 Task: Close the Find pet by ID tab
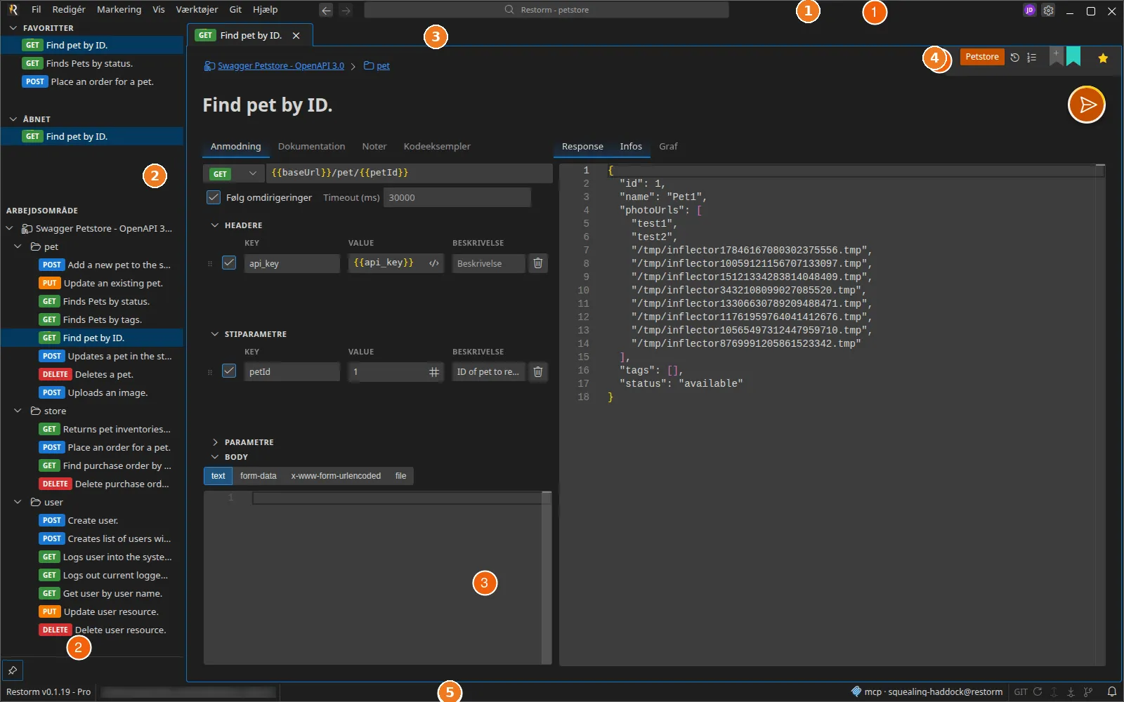[x=296, y=36]
